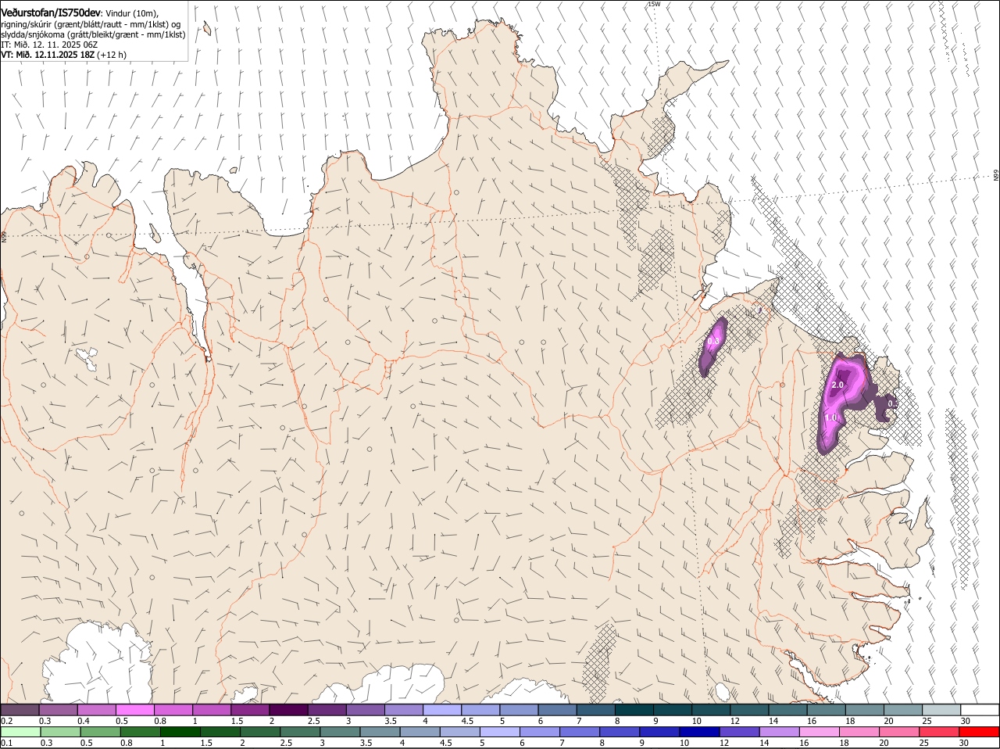Select upper legend bright pink swatch at 0.5

pyautogui.click(x=135, y=710)
